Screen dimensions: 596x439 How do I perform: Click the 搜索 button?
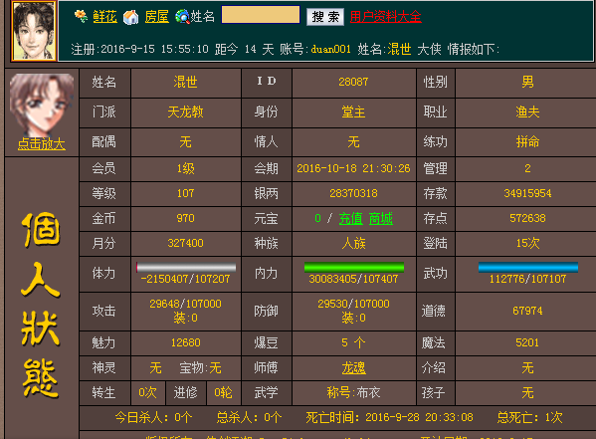point(325,17)
